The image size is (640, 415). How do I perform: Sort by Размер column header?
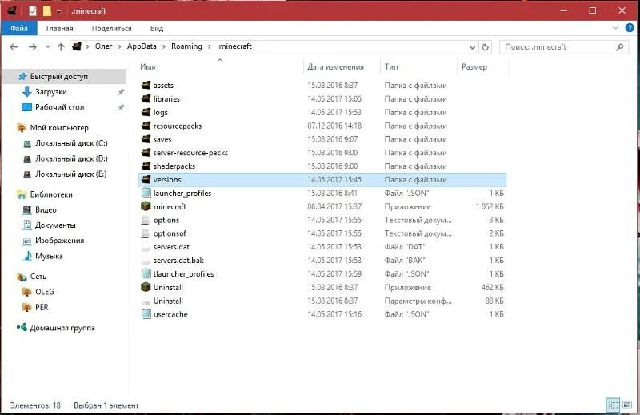474,66
